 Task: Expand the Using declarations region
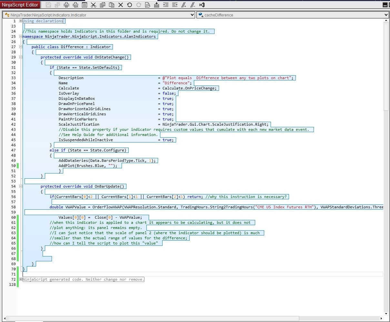click(21, 21)
